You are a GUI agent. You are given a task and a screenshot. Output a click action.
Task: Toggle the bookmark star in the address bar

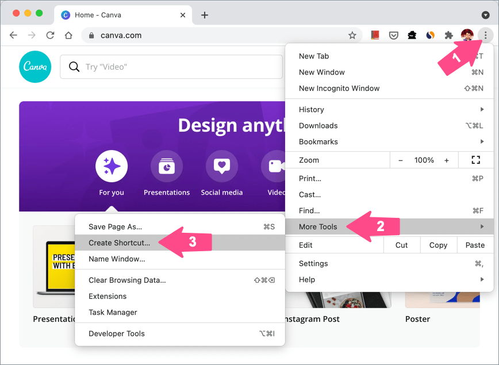(352, 35)
